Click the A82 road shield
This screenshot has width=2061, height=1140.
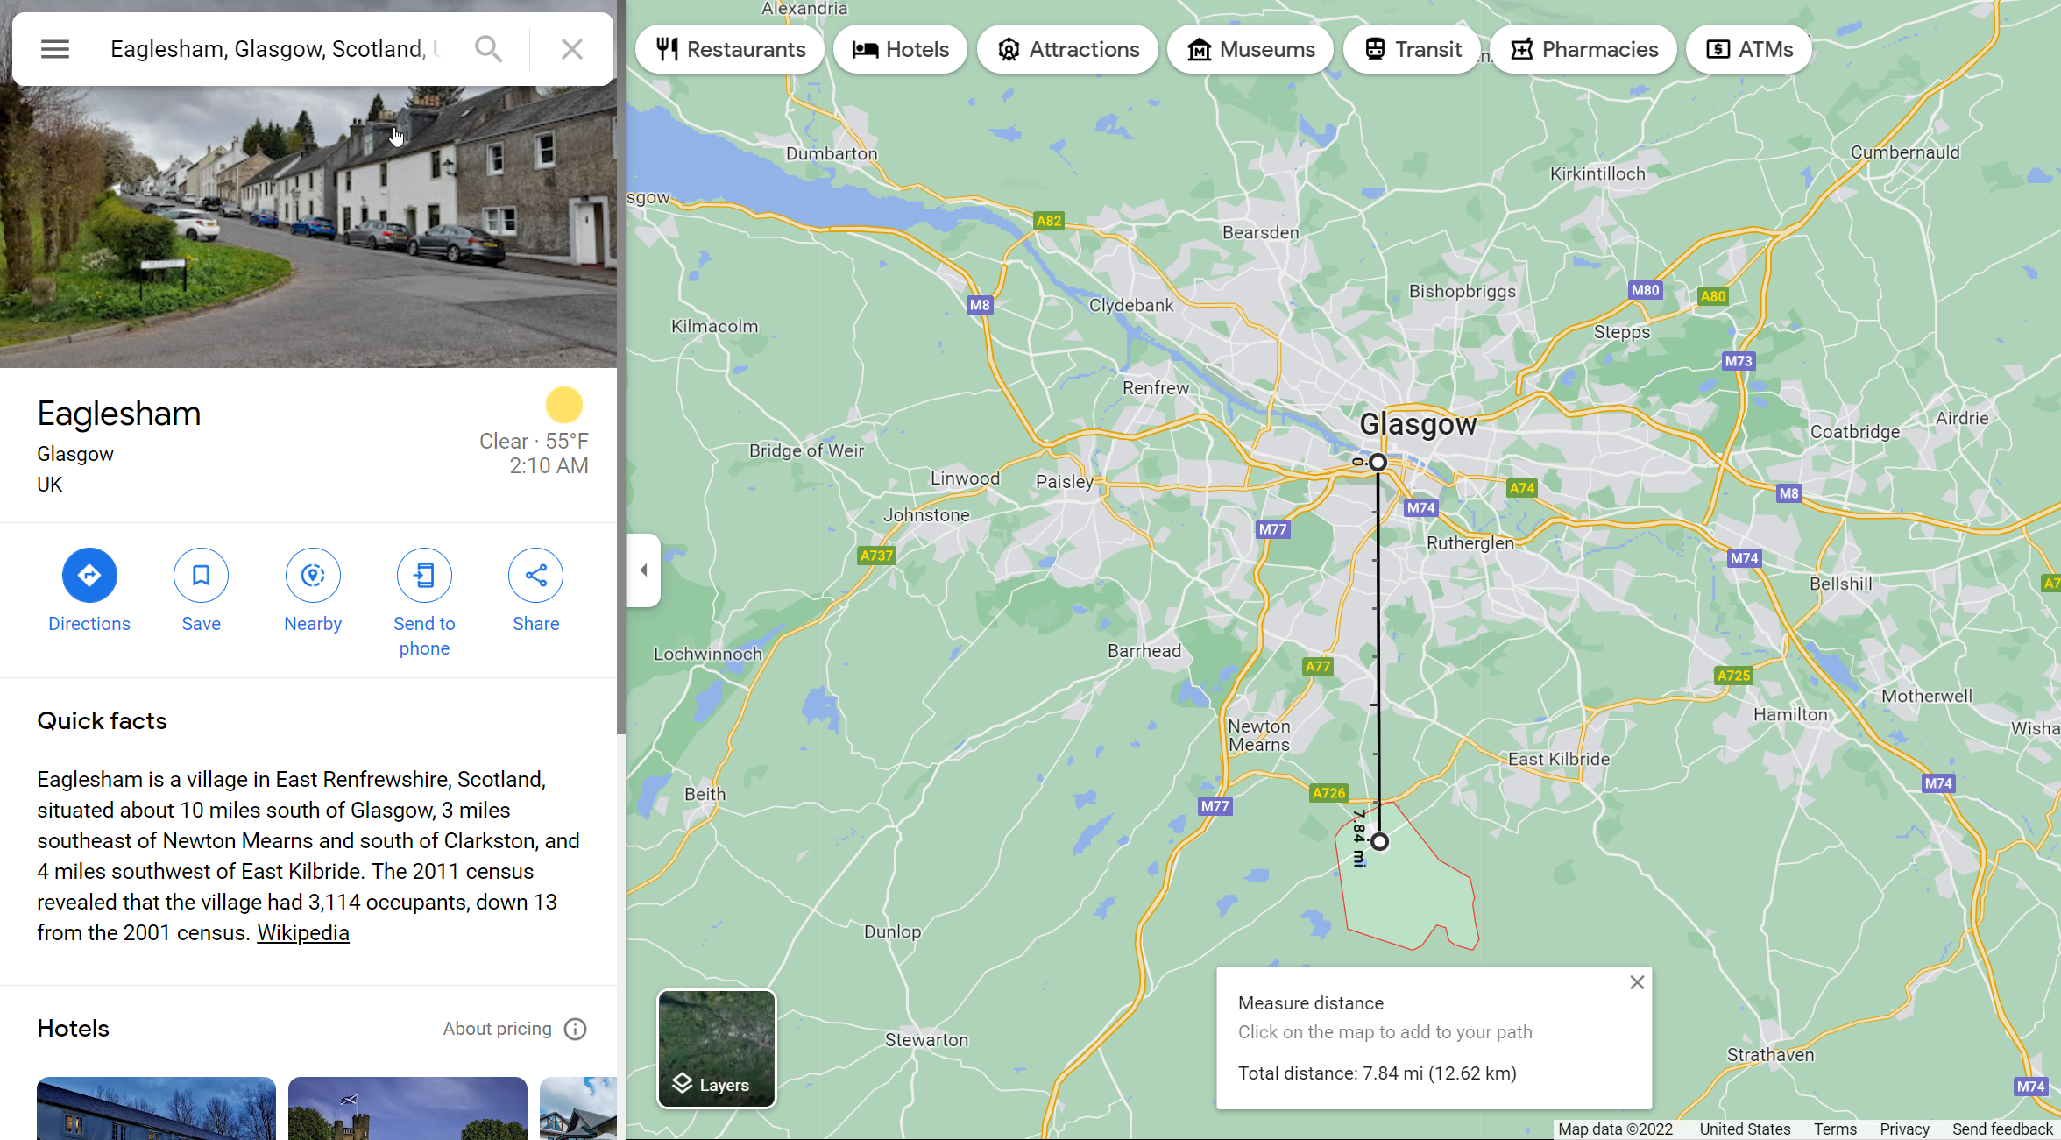[x=1049, y=221]
